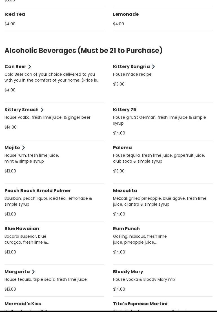
Task: Open the Iced Tea menu item
Action: [54, 19]
